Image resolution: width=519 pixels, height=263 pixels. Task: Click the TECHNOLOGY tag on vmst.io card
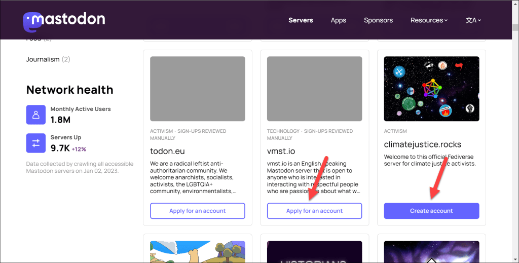click(283, 131)
